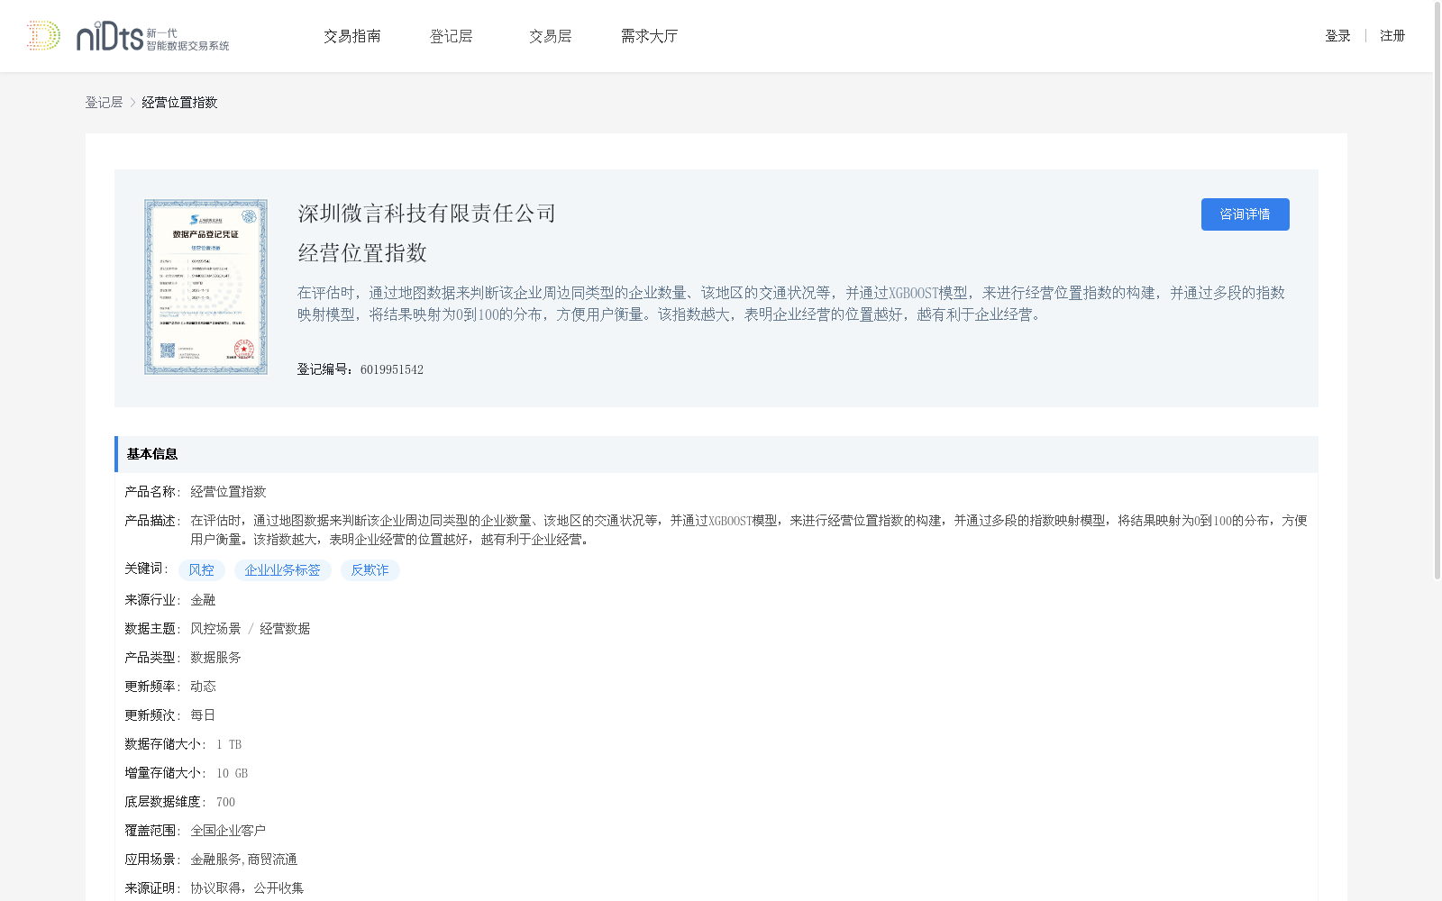Select the 经营位置指数 product title
Image resolution: width=1442 pixels, height=901 pixels.
click(x=362, y=253)
